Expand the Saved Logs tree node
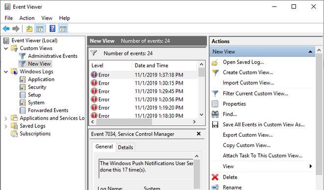 [6, 126]
